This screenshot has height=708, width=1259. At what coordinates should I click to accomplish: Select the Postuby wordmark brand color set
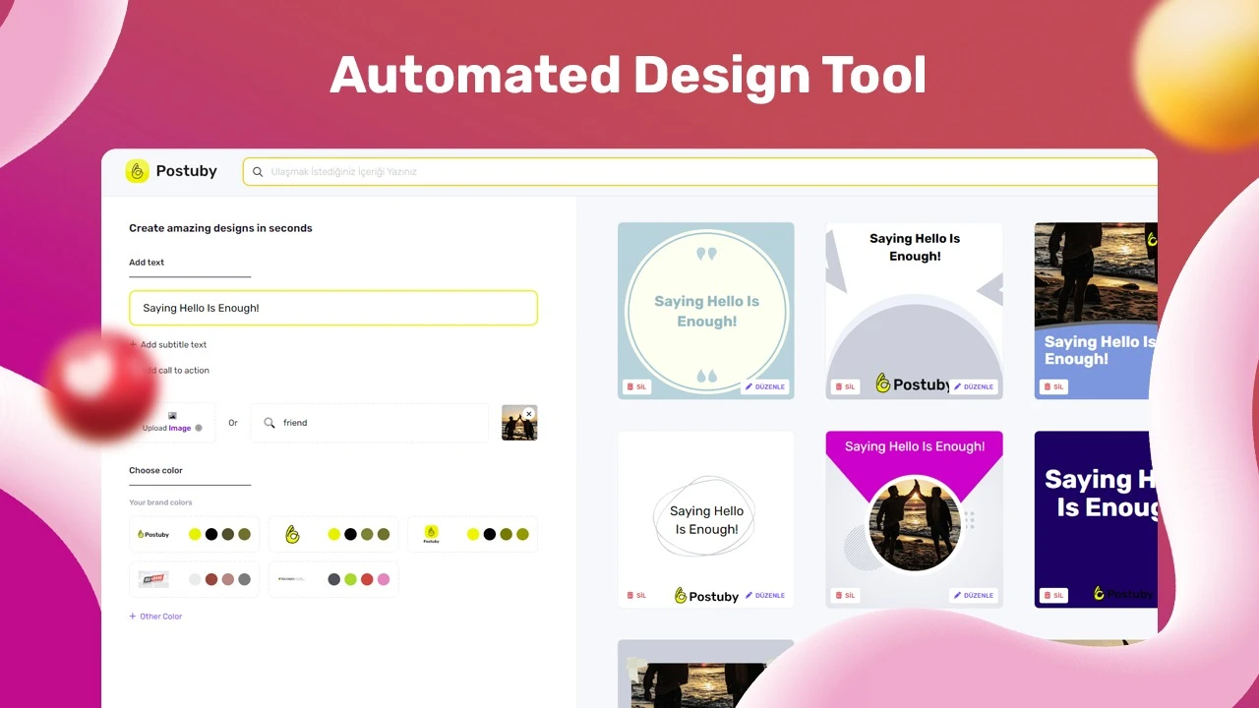194,534
